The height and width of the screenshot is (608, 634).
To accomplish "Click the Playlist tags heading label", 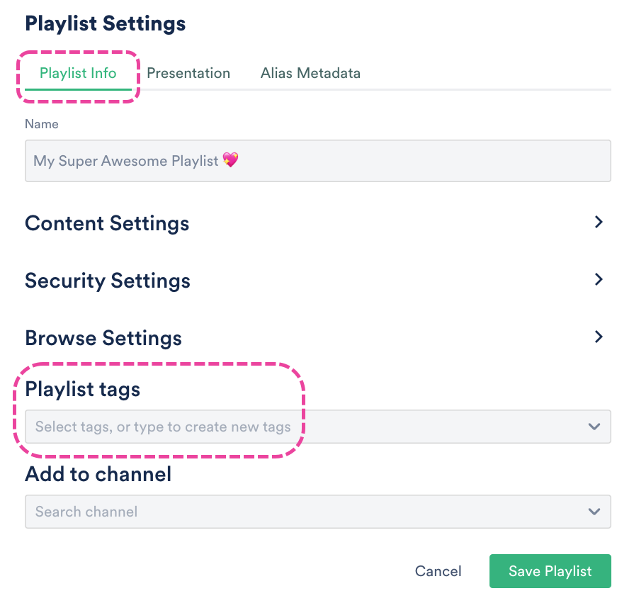I will point(83,389).
